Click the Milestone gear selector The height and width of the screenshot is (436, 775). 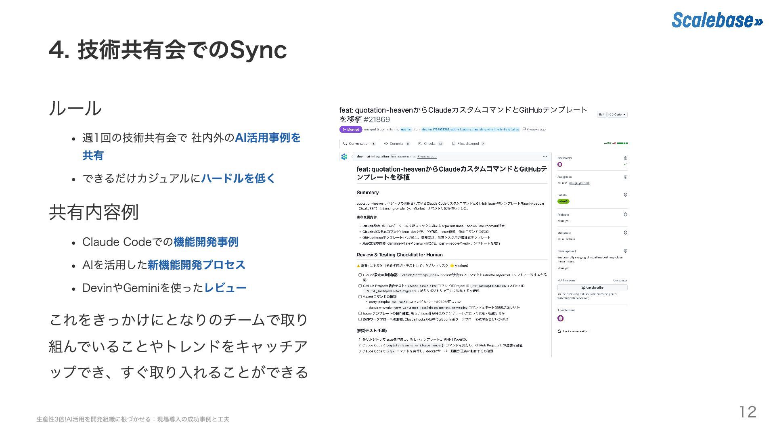click(x=625, y=233)
